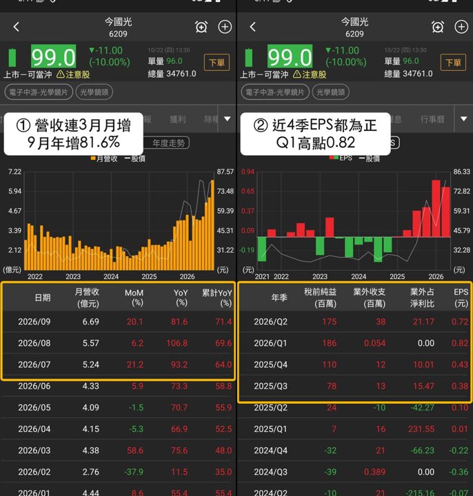Open the price alert clock in right panel
The image size is (473, 496).
coord(438,27)
